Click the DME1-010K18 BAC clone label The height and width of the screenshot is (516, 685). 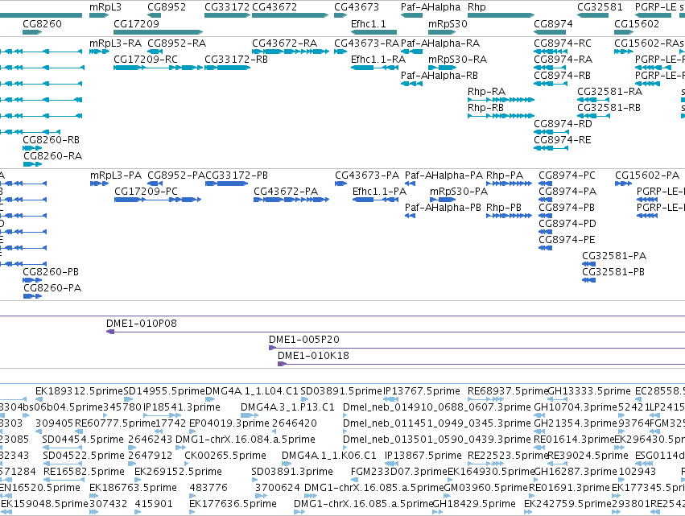coord(314,356)
